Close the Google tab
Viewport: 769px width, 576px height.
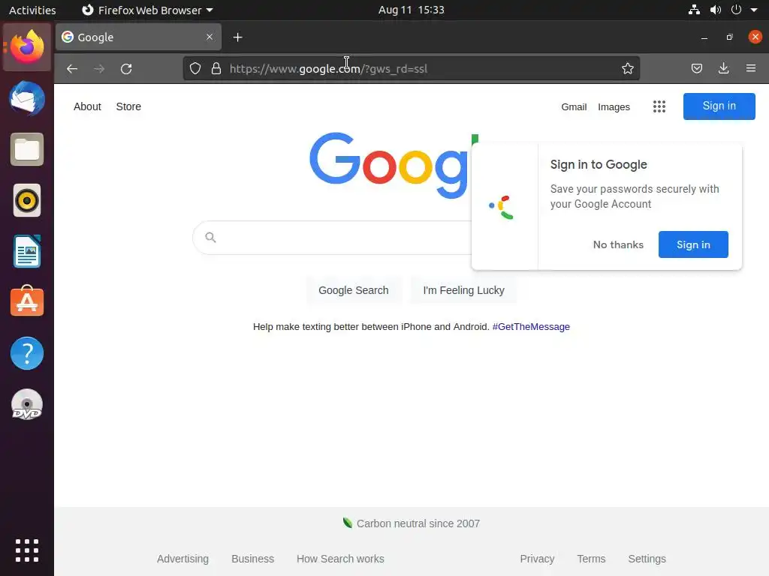[x=210, y=37]
